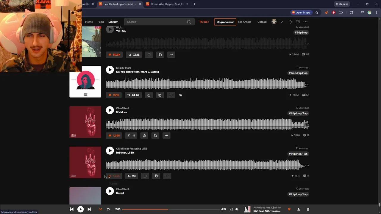This screenshot has width=381, height=214.
Task: Expand the profile avatar dropdown chevron
Action: pos(281,22)
